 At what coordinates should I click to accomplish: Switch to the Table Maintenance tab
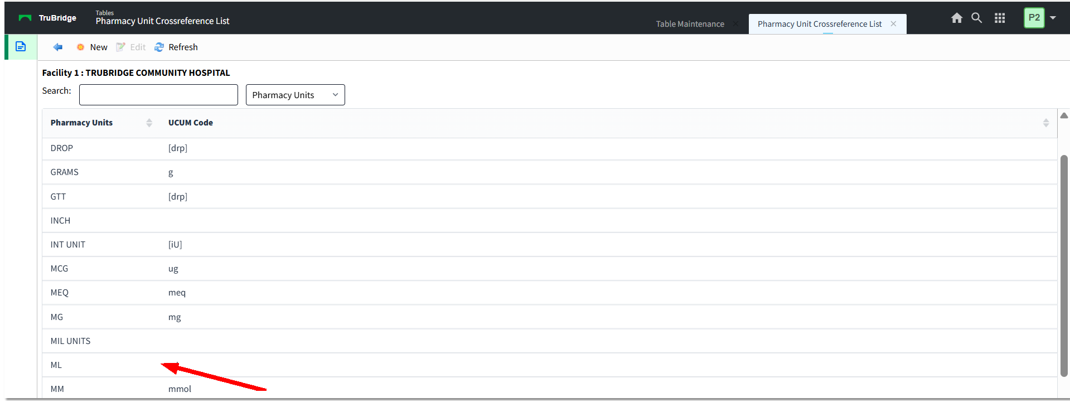(690, 24)
